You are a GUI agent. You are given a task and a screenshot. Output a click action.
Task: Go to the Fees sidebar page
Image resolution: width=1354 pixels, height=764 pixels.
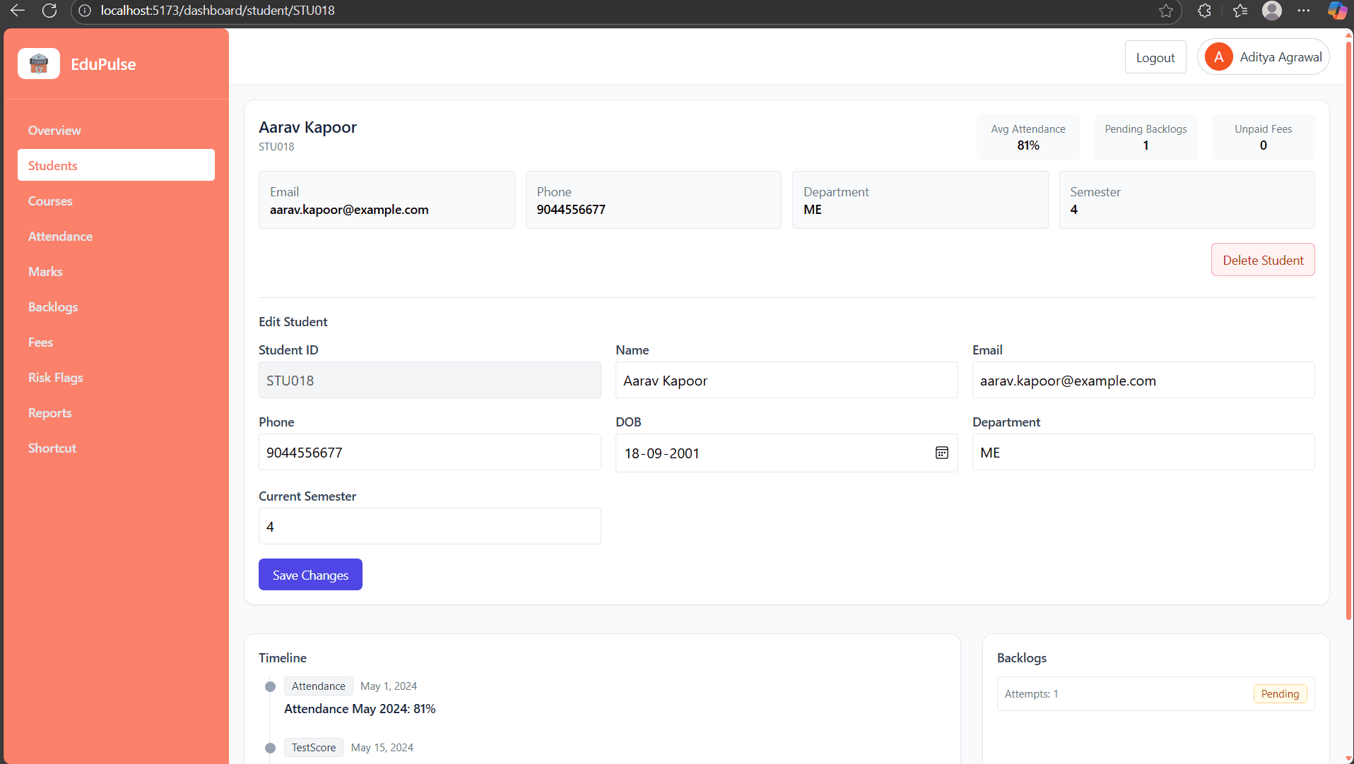[116, 342]
